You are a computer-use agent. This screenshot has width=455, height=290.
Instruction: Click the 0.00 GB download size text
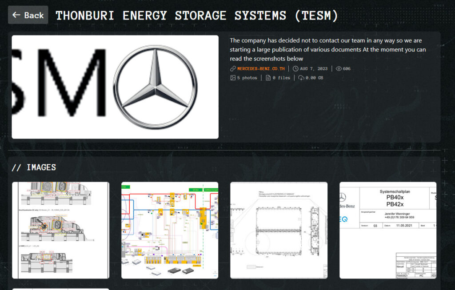pyautogui.click(x=314, y=78)
